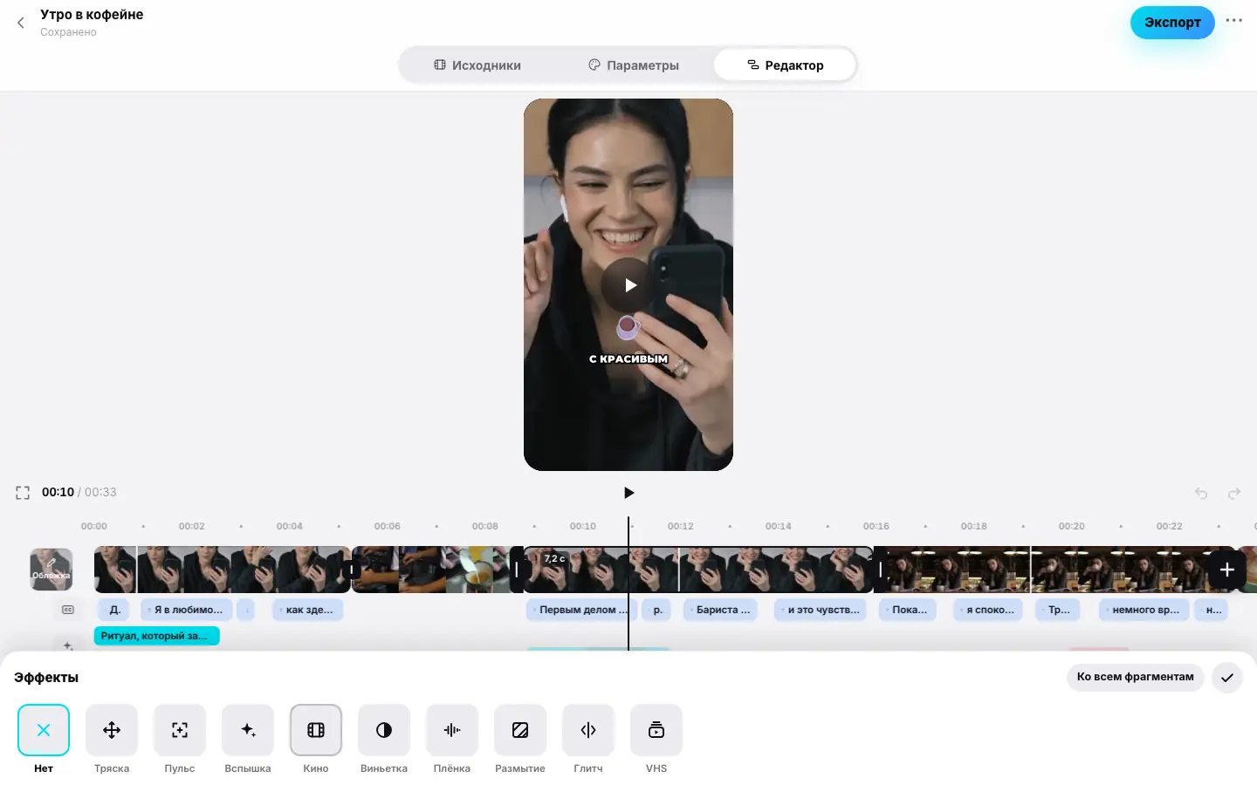The image size is (1257, 785).
Task: Click the selected clip labeled 7,2 с
Action: coord(698,570)
